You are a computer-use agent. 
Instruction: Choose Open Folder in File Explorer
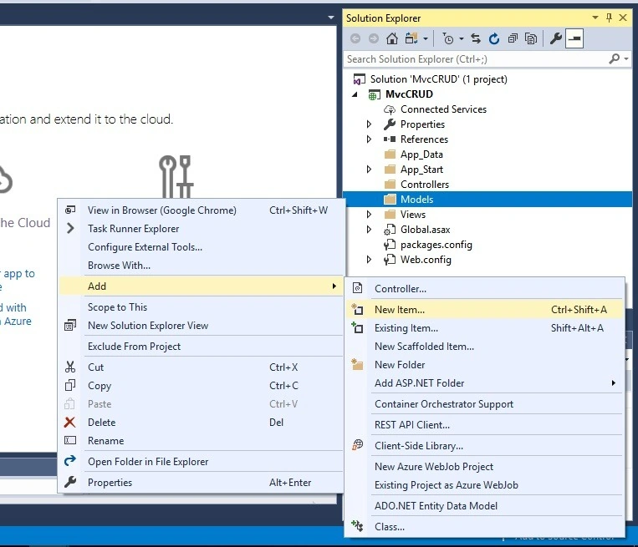click(x=201, y=462)
